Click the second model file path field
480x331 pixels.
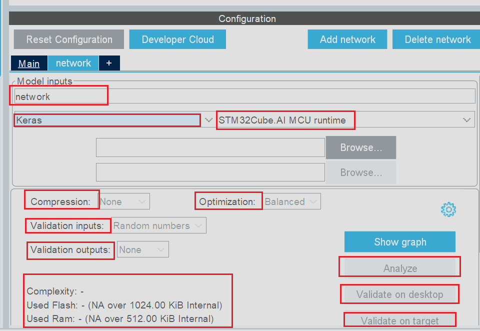tap(210, 172)
